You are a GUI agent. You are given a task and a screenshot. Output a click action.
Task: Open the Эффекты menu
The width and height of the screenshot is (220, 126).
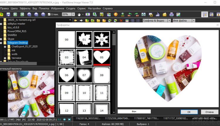(25, 8)
